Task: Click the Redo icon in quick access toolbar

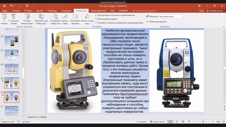Action: 19,6
